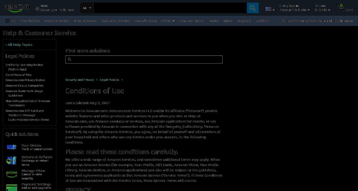Click the Amazon logo

(17, 8)
